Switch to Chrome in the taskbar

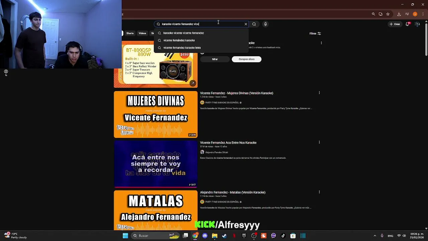[x=195, y=236]
